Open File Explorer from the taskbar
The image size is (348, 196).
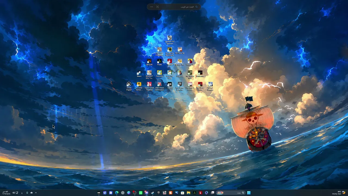[188, 193]
